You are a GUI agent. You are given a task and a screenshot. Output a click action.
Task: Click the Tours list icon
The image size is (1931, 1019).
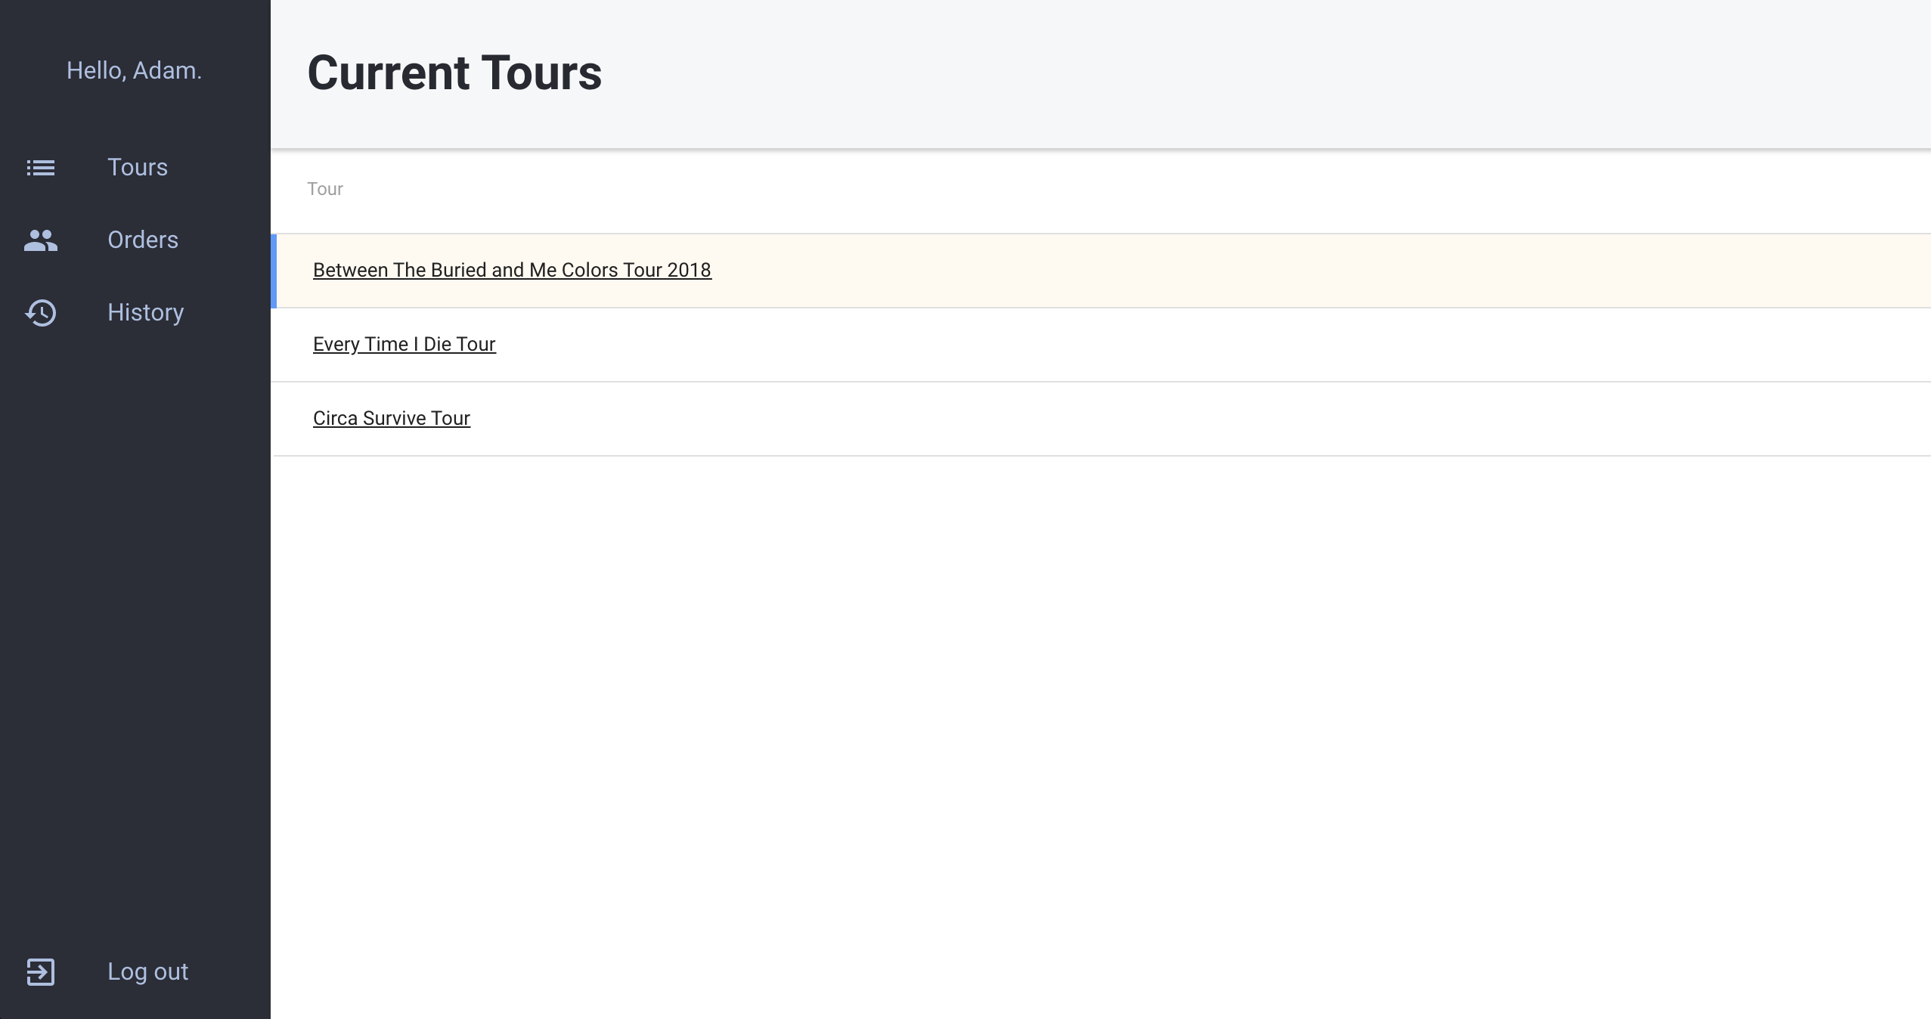[x=41, y=167]
